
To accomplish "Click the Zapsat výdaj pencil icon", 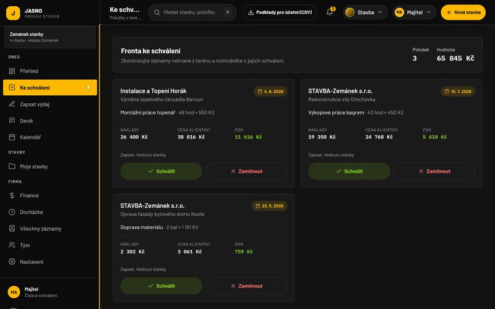I will click(12, 104).
